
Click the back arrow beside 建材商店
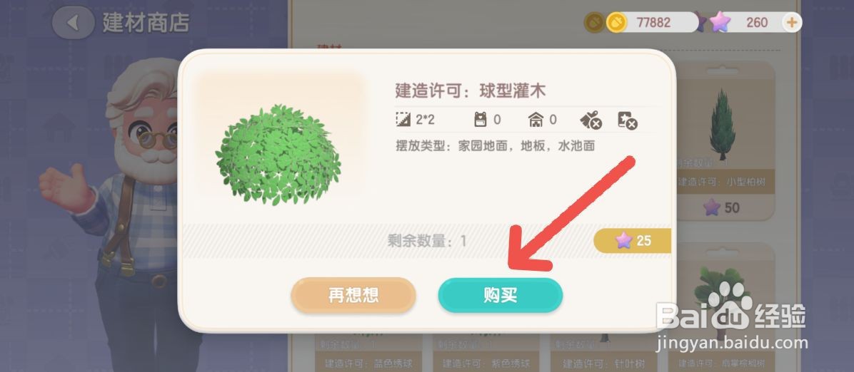coord(73,23)
